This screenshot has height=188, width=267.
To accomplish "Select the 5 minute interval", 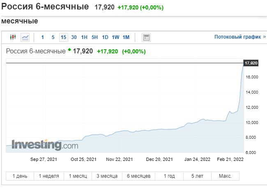I will point(53,37).
